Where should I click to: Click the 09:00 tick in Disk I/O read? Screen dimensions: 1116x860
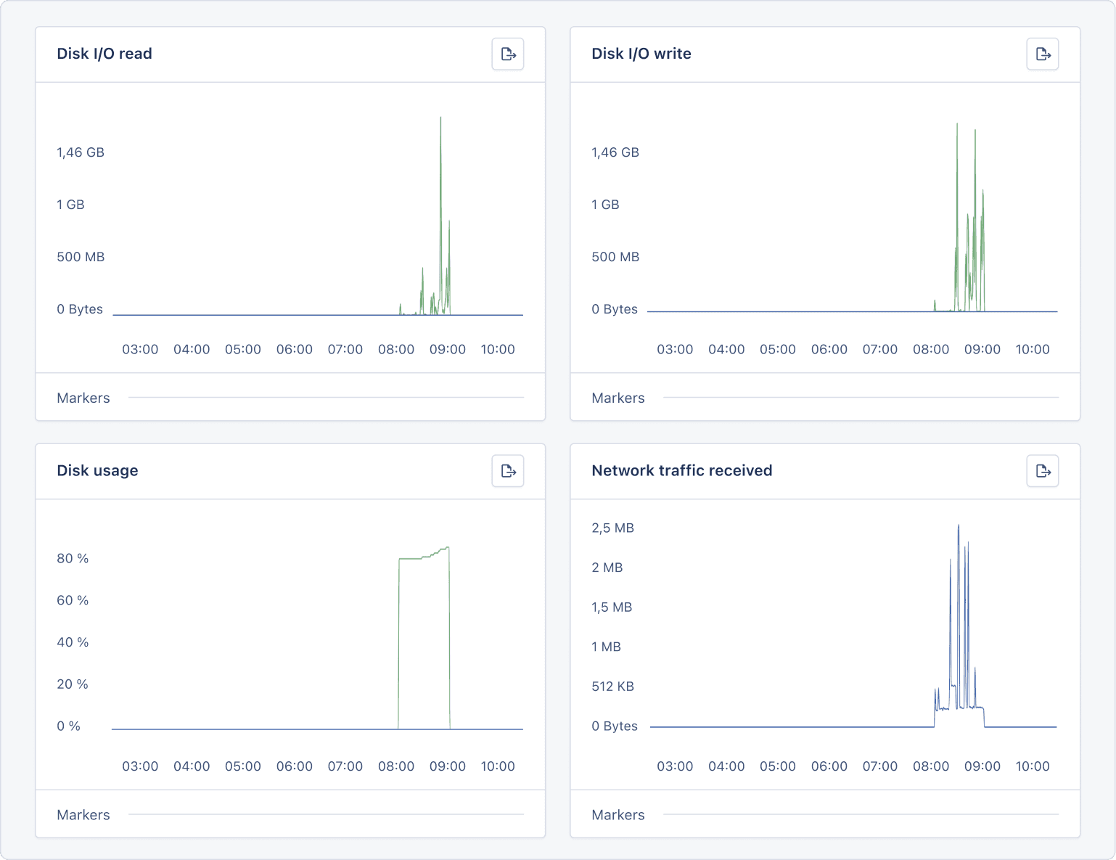point(448,349)
